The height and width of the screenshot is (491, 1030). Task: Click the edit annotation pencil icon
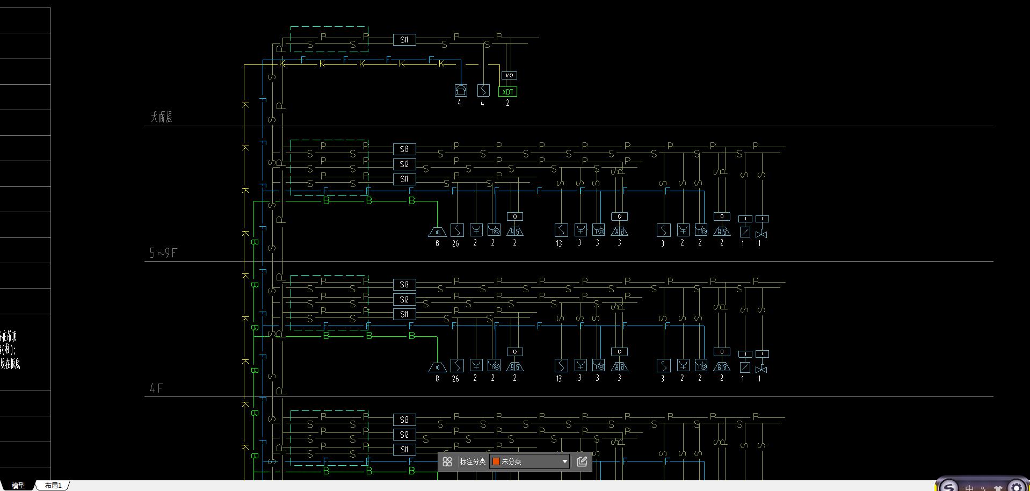(x=582, y=461)
